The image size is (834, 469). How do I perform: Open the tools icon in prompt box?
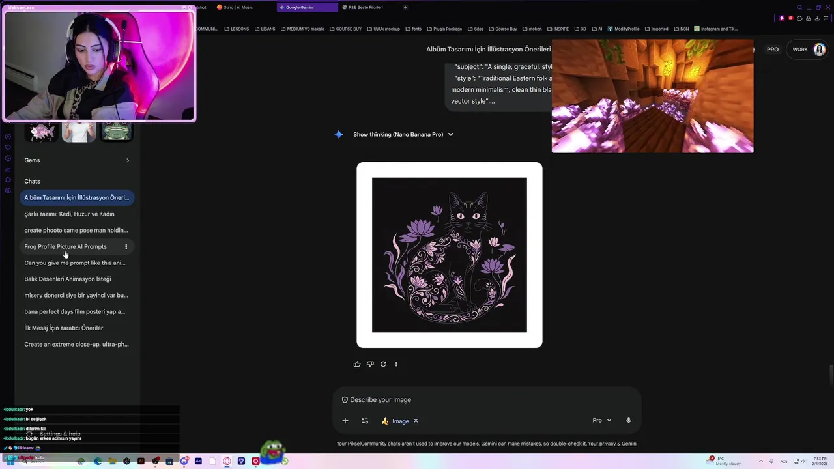tap(365, 421)
